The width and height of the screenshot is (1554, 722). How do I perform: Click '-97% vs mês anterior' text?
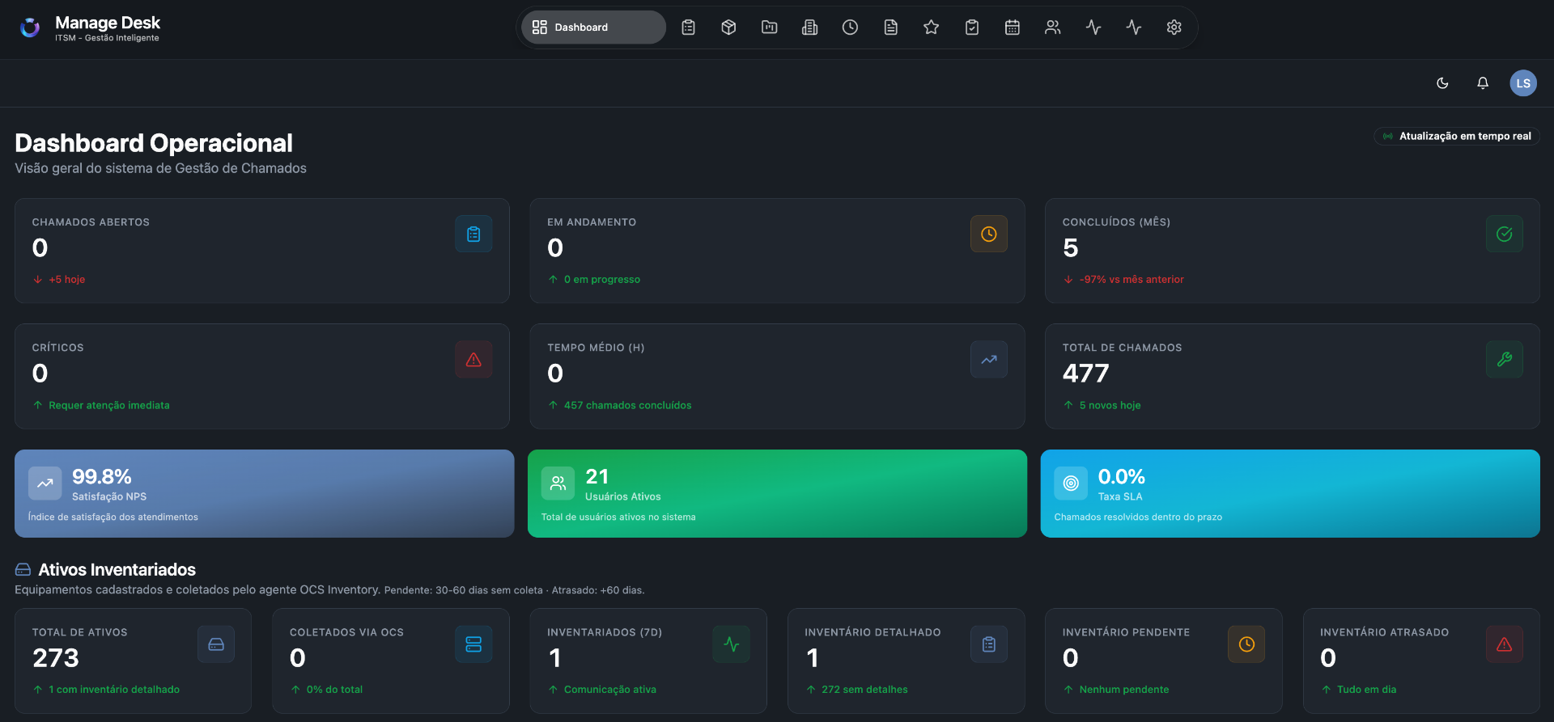(x=1132, y=280)
